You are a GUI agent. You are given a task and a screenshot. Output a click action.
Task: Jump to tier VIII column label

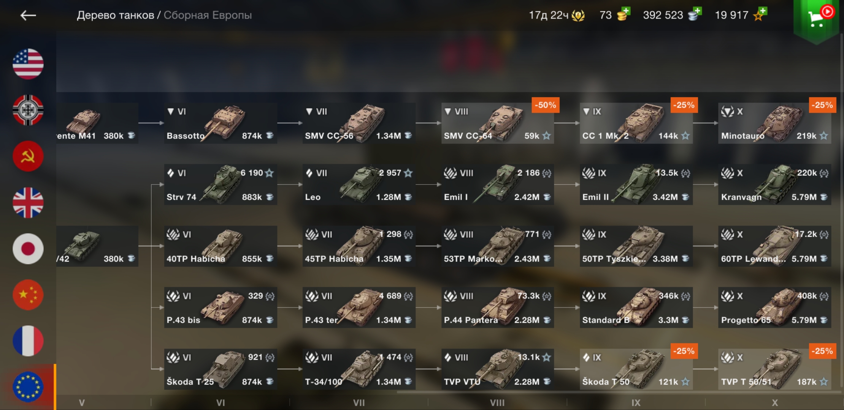pos(497,402)
